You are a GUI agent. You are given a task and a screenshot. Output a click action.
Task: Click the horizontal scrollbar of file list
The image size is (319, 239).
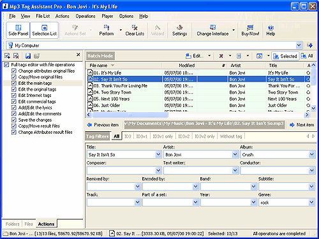(x=130, y=115)
